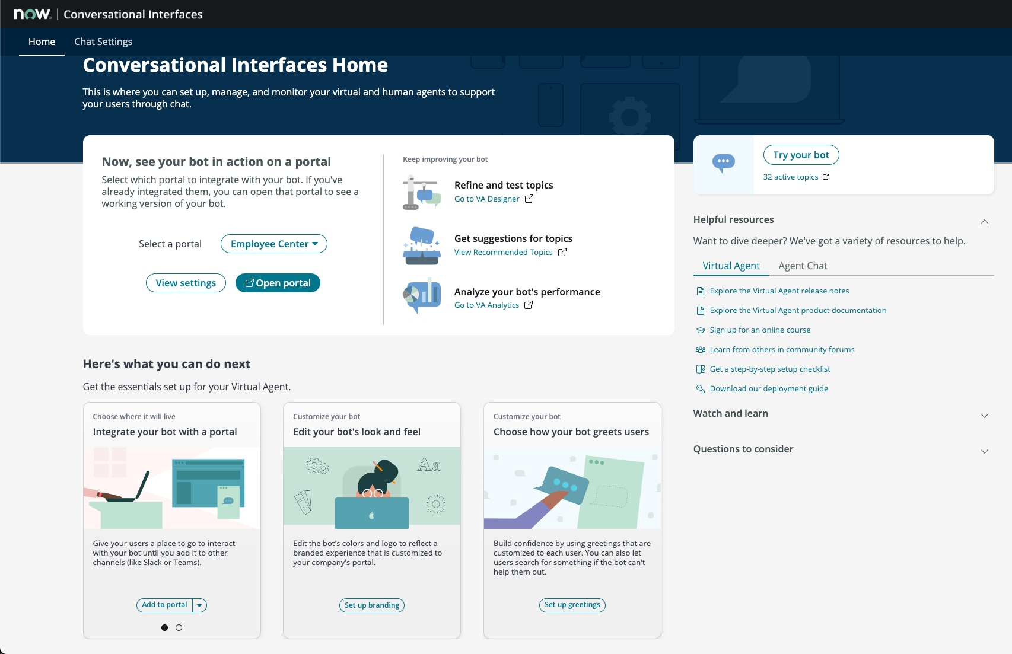
Task: Expand the Watch and learn section
Action: click(x=984, y=416)
